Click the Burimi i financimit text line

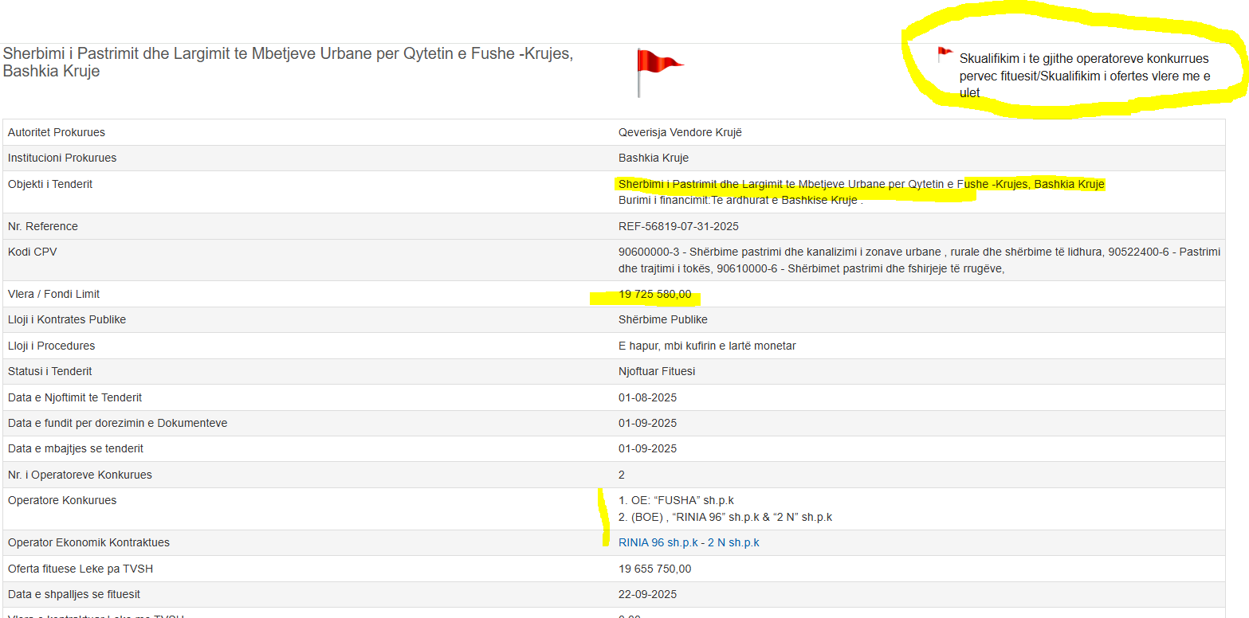[740, 200]
